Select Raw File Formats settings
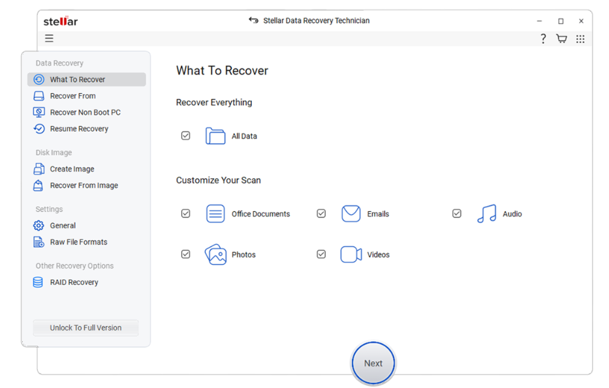This screenshot has width=609, height=388. click(x=39, y=241)
